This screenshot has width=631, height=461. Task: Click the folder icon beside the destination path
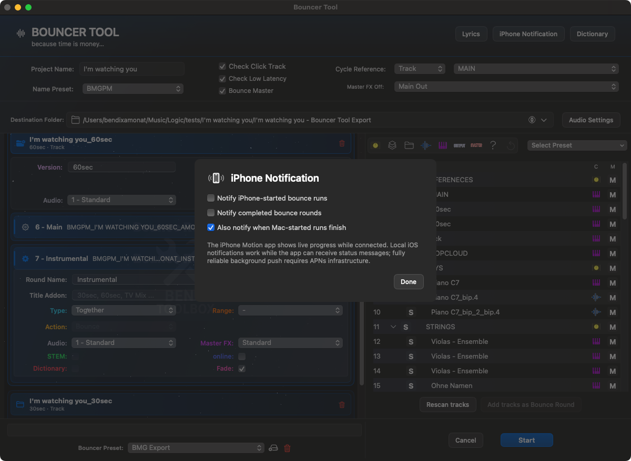(75, 120)
